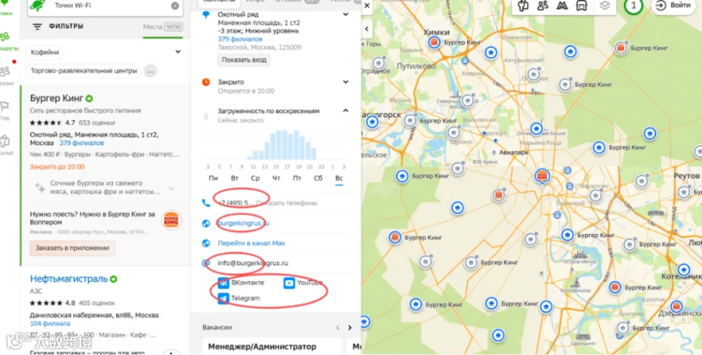This screenshot has width=702, height=355.
Task: Open the 104 филиала link
Action: (50, 324)
